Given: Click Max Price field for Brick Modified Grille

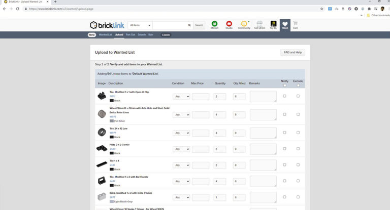Looking at the screenshot, I should pyautogui.click(x=201, y=197).
